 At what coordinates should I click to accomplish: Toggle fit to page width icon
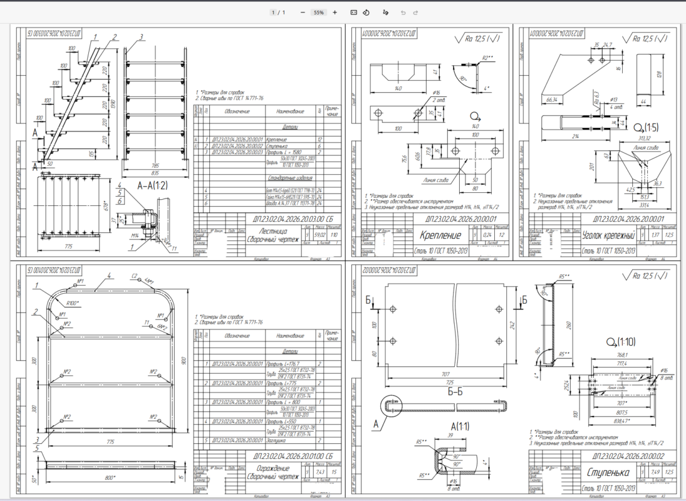354,13
